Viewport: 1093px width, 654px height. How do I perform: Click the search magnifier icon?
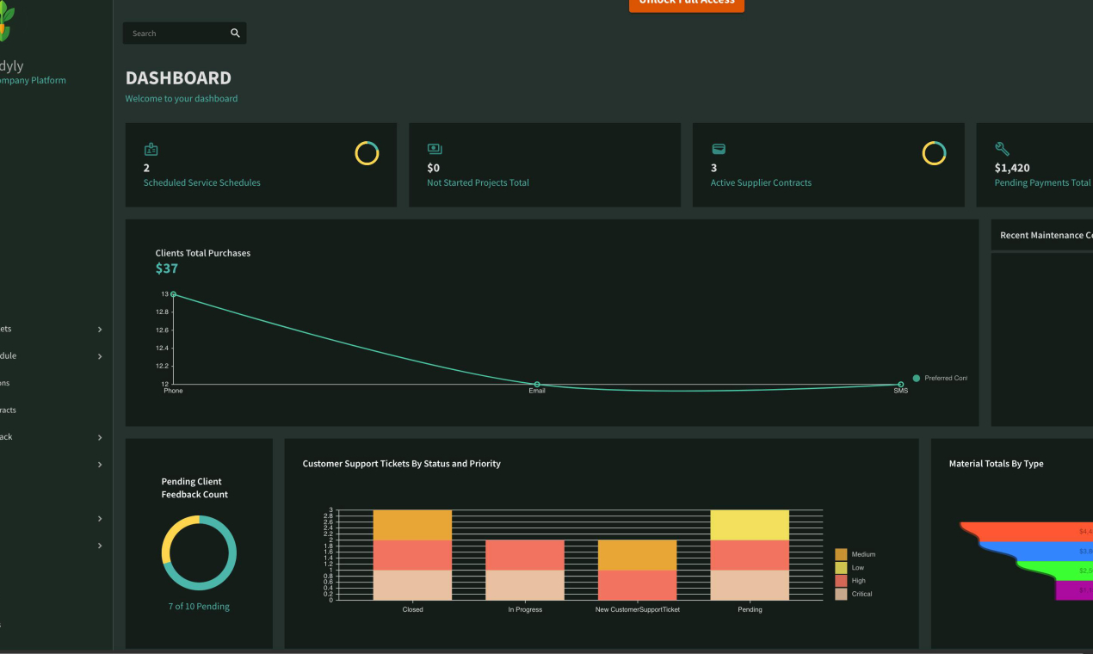coord(235,34)
